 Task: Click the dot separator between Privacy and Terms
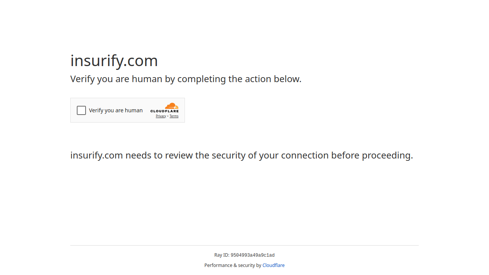click(x=168, y=116)
